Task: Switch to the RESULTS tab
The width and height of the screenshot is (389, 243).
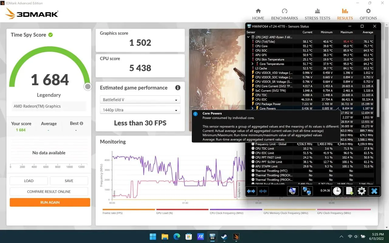Action: (x=345, y=14)
